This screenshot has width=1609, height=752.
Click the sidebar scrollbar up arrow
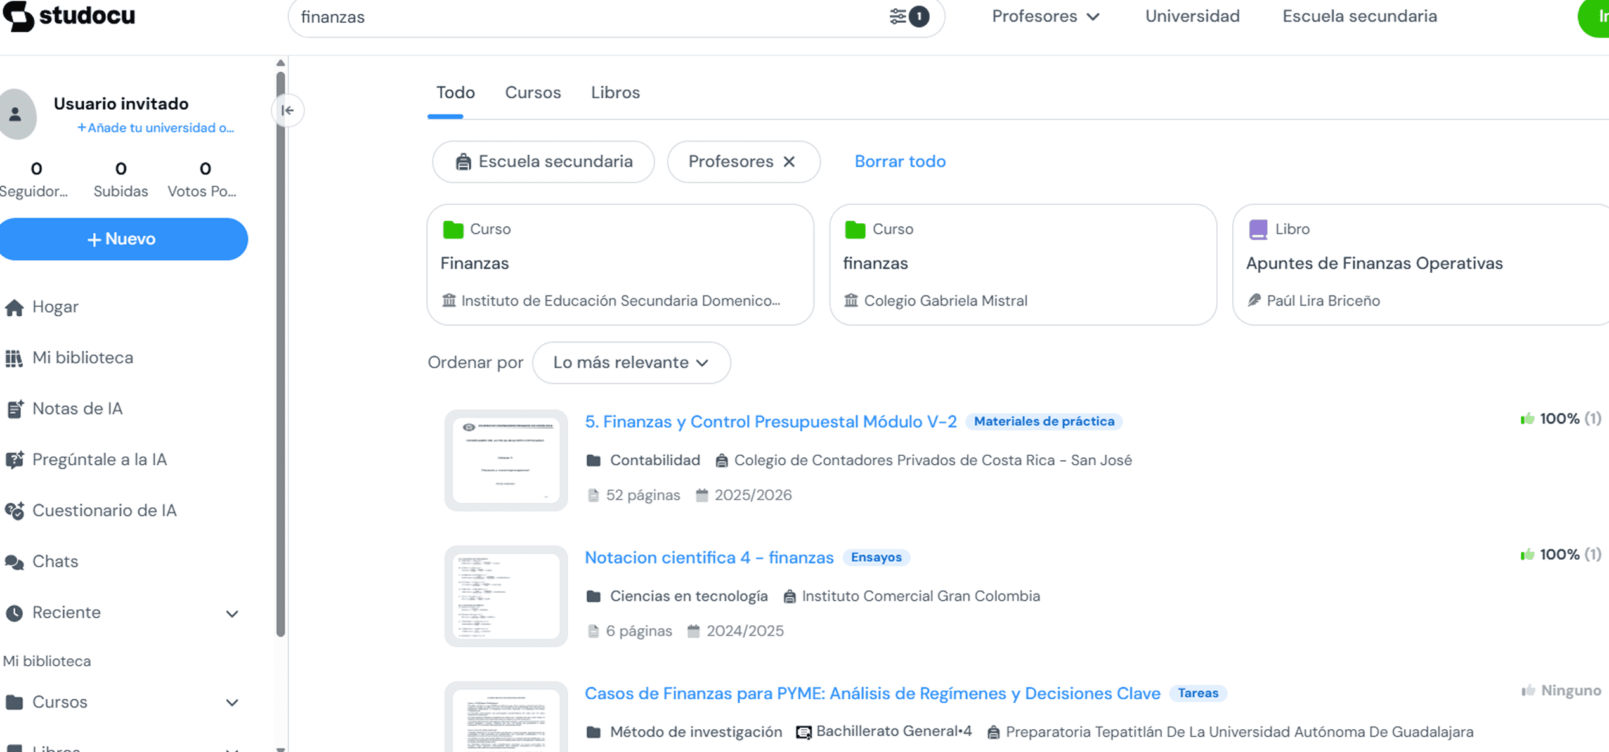pos(280,63)
